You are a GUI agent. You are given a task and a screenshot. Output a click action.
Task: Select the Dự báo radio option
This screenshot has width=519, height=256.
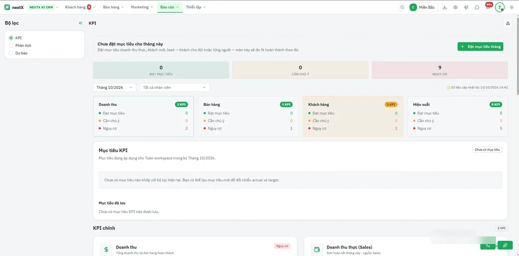11,53
